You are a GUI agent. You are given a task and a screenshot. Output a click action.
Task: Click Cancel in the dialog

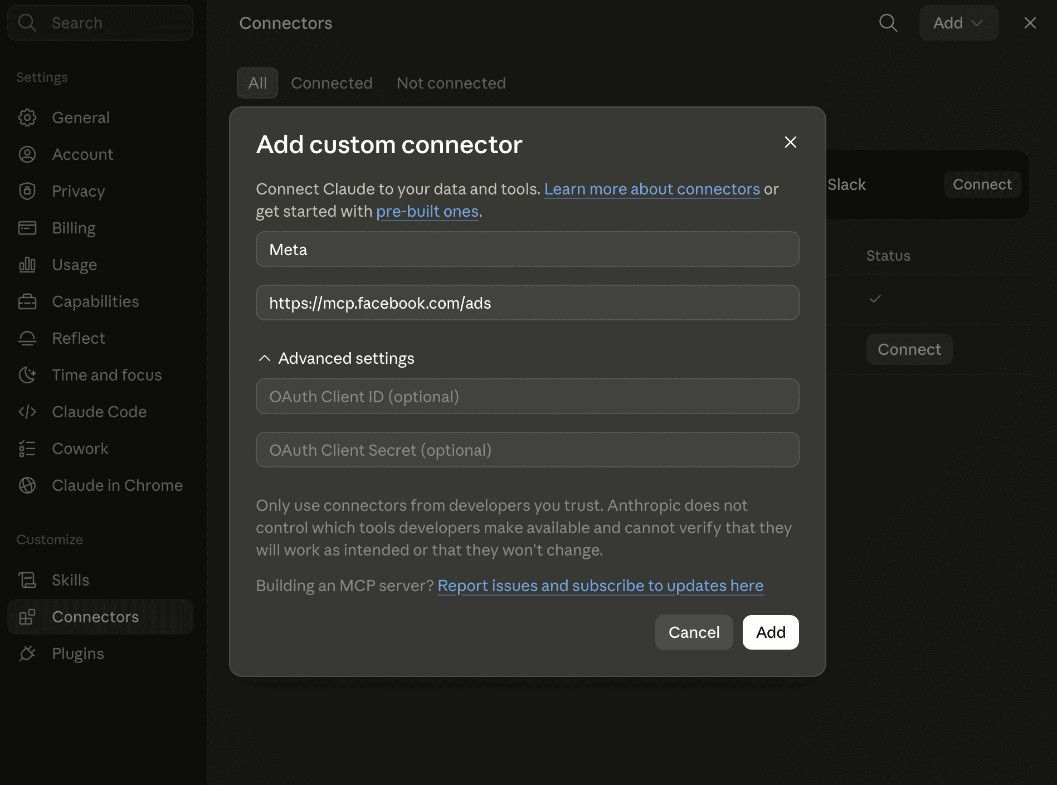point(694,632)
